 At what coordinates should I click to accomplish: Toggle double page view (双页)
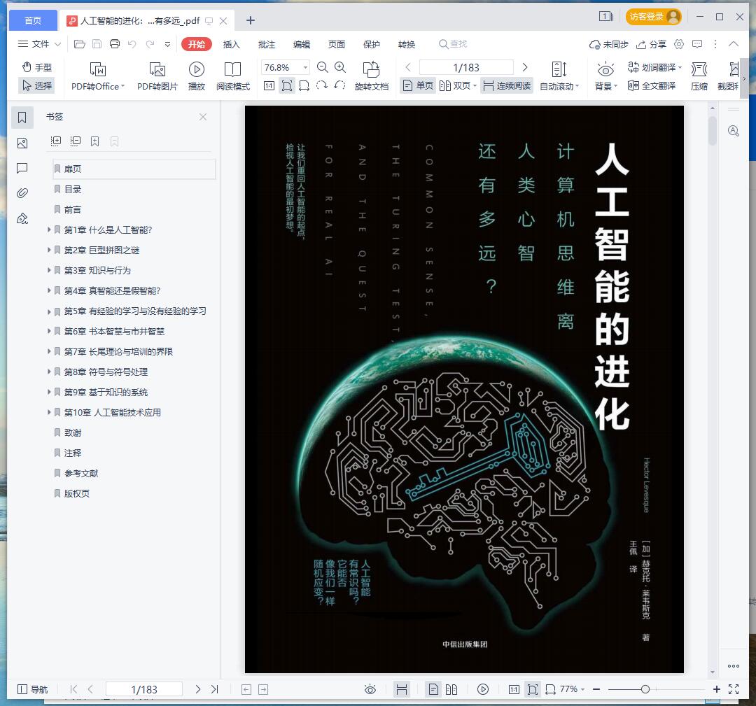point(458,85)
